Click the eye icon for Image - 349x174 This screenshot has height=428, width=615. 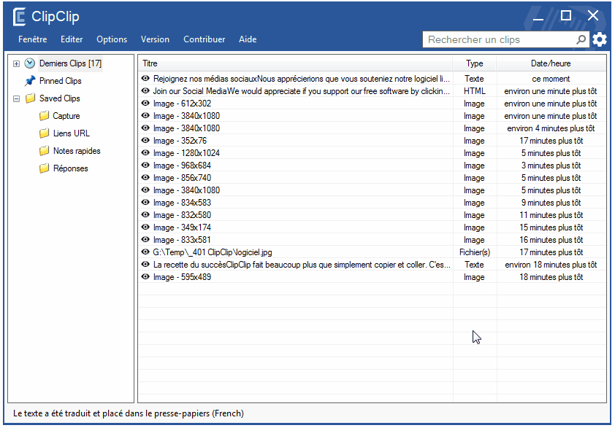[x=145, y=227]
